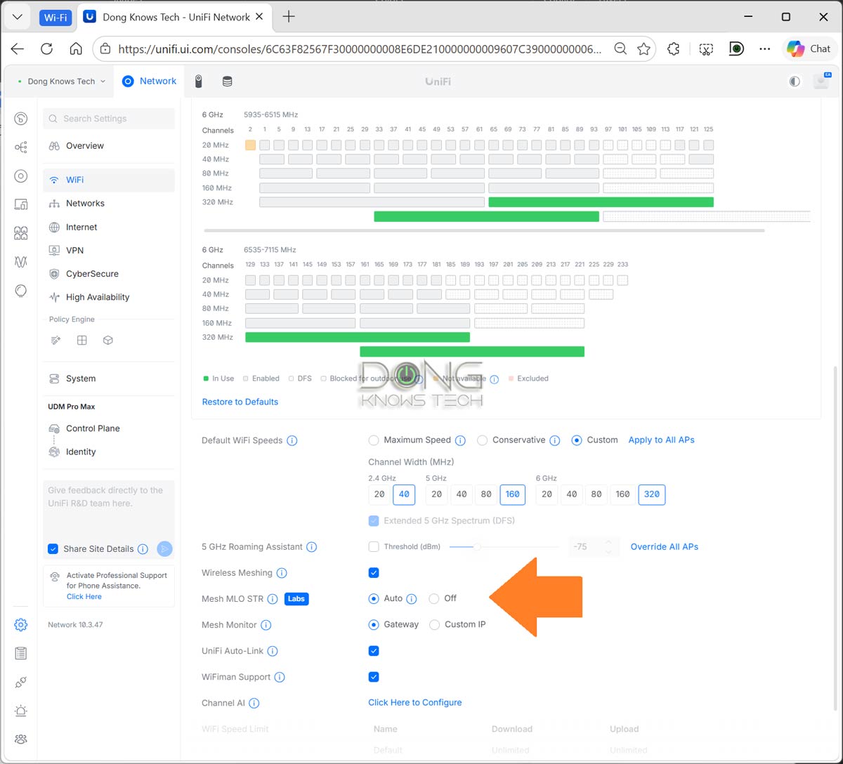Screen dimensions: 843x764
Task: Select Maximum Speed radio option
Action: tap(374, 440)
